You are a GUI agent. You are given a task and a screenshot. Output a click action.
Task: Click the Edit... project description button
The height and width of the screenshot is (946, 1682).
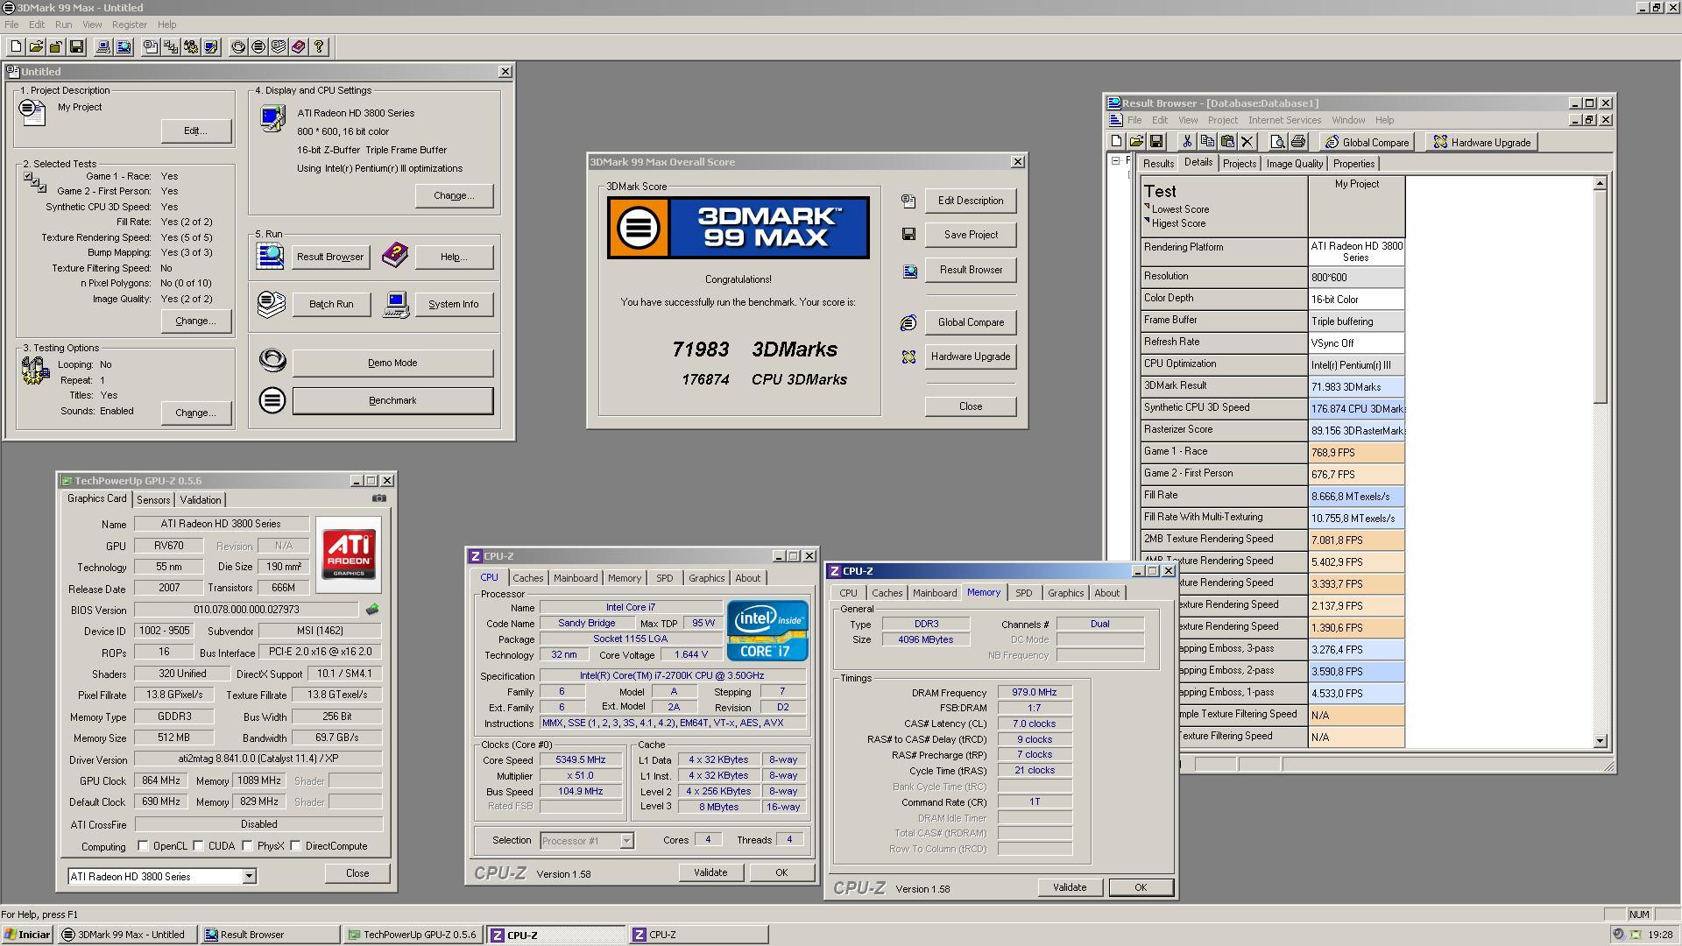point(195,131)
